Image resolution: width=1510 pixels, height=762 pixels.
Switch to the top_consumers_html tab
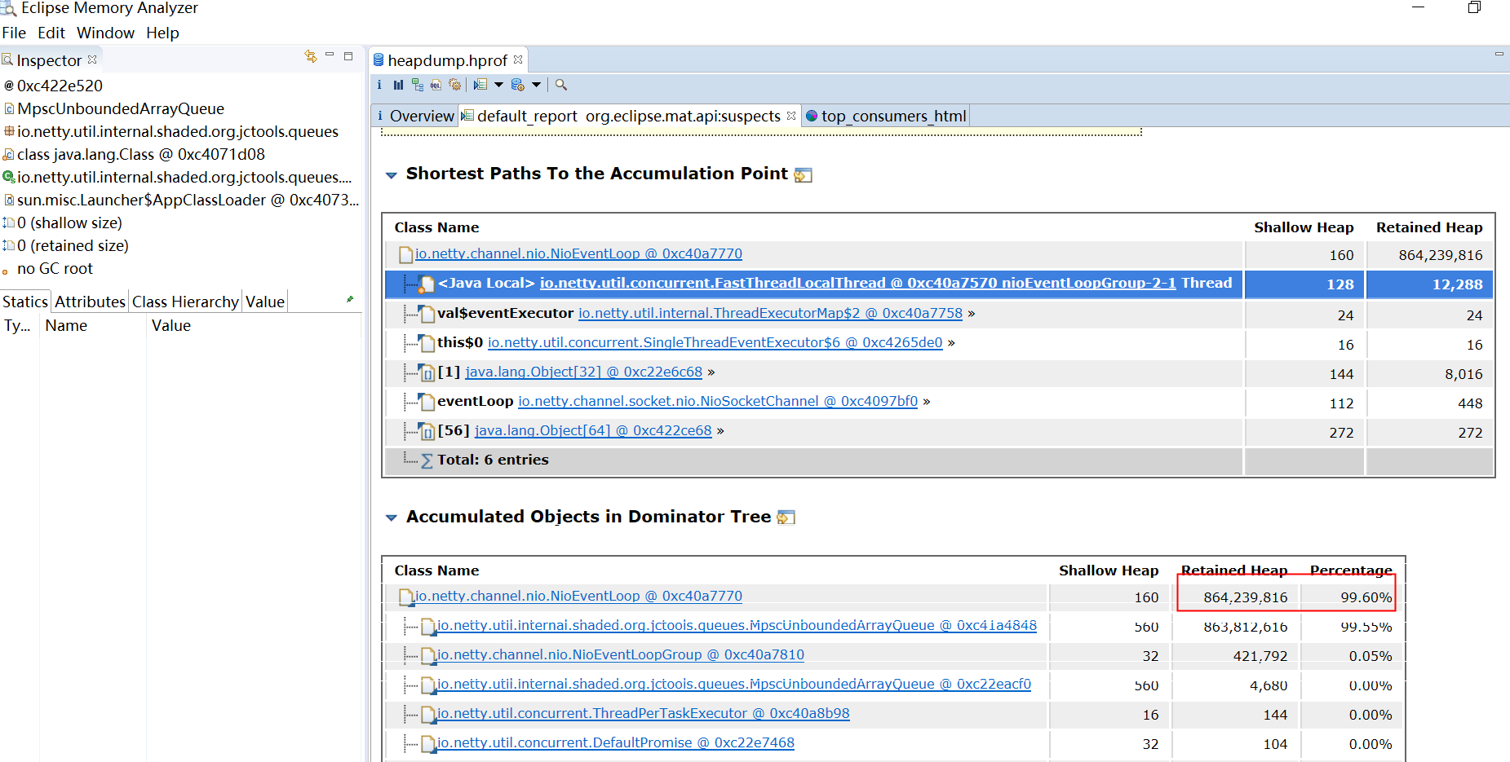coord(887,116)
